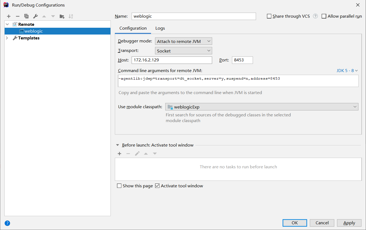Click empty before launch tasks list
The width and height of the screenshot is (366, 230).
tap(238, 169)
